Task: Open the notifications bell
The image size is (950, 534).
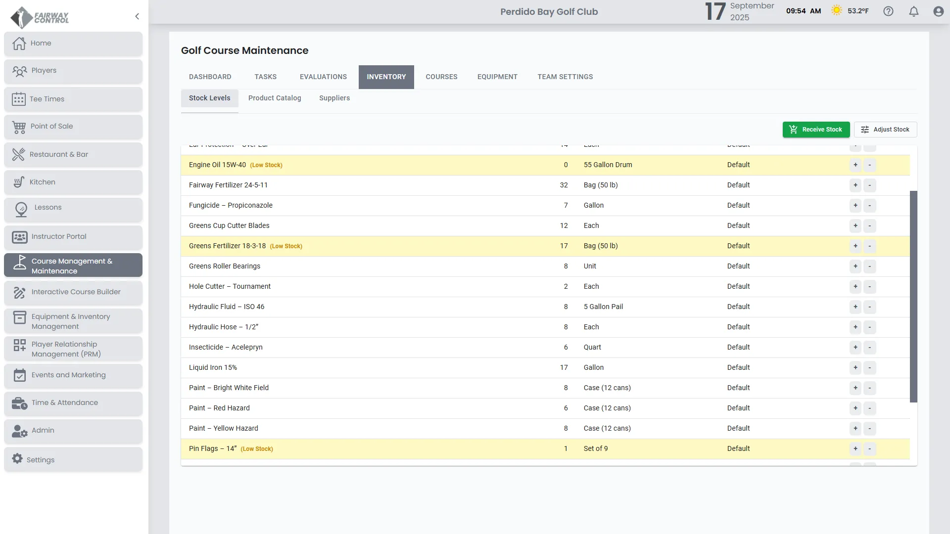Action: (x=914, y=11)
